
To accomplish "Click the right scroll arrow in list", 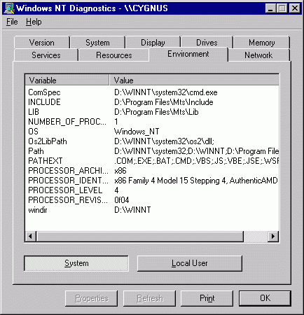I will [x=273, y=237].
